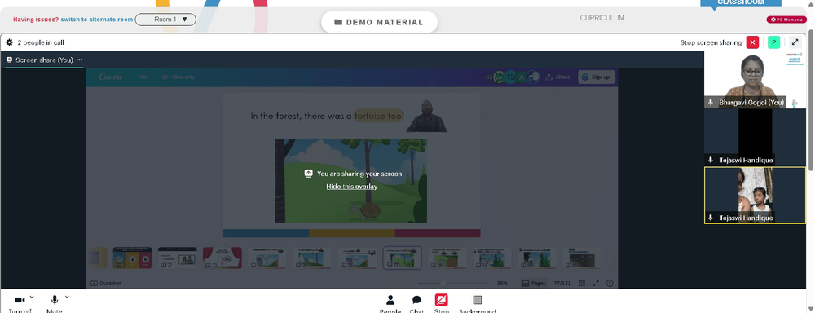This screenshot has width=815, height=313.
Task: Open the chevron next to the camera button
Action: click(32, 297)
